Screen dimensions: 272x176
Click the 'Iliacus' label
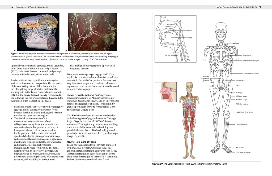click(238, 85)
